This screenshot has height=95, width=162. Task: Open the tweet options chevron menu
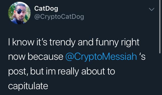click(152, 9)
